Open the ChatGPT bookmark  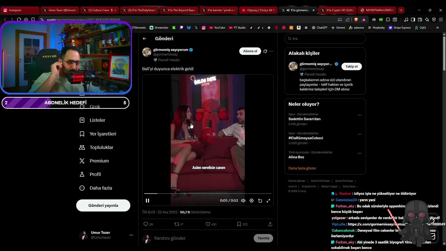(320, 28)
